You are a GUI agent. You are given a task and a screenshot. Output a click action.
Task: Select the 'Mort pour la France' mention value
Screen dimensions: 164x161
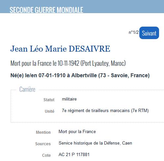point(77,131)
